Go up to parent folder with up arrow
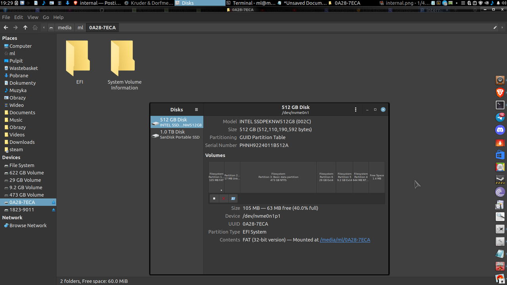The height and width of the screenshot is (285, 507). tap(25, 27)
